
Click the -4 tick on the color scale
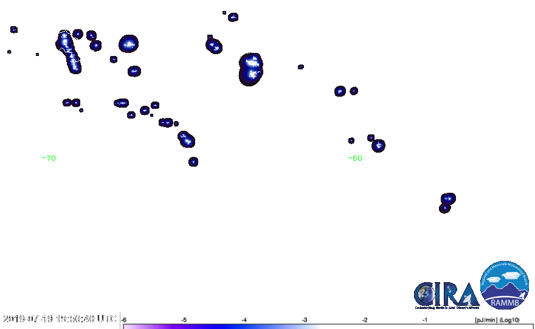[244, 319]
